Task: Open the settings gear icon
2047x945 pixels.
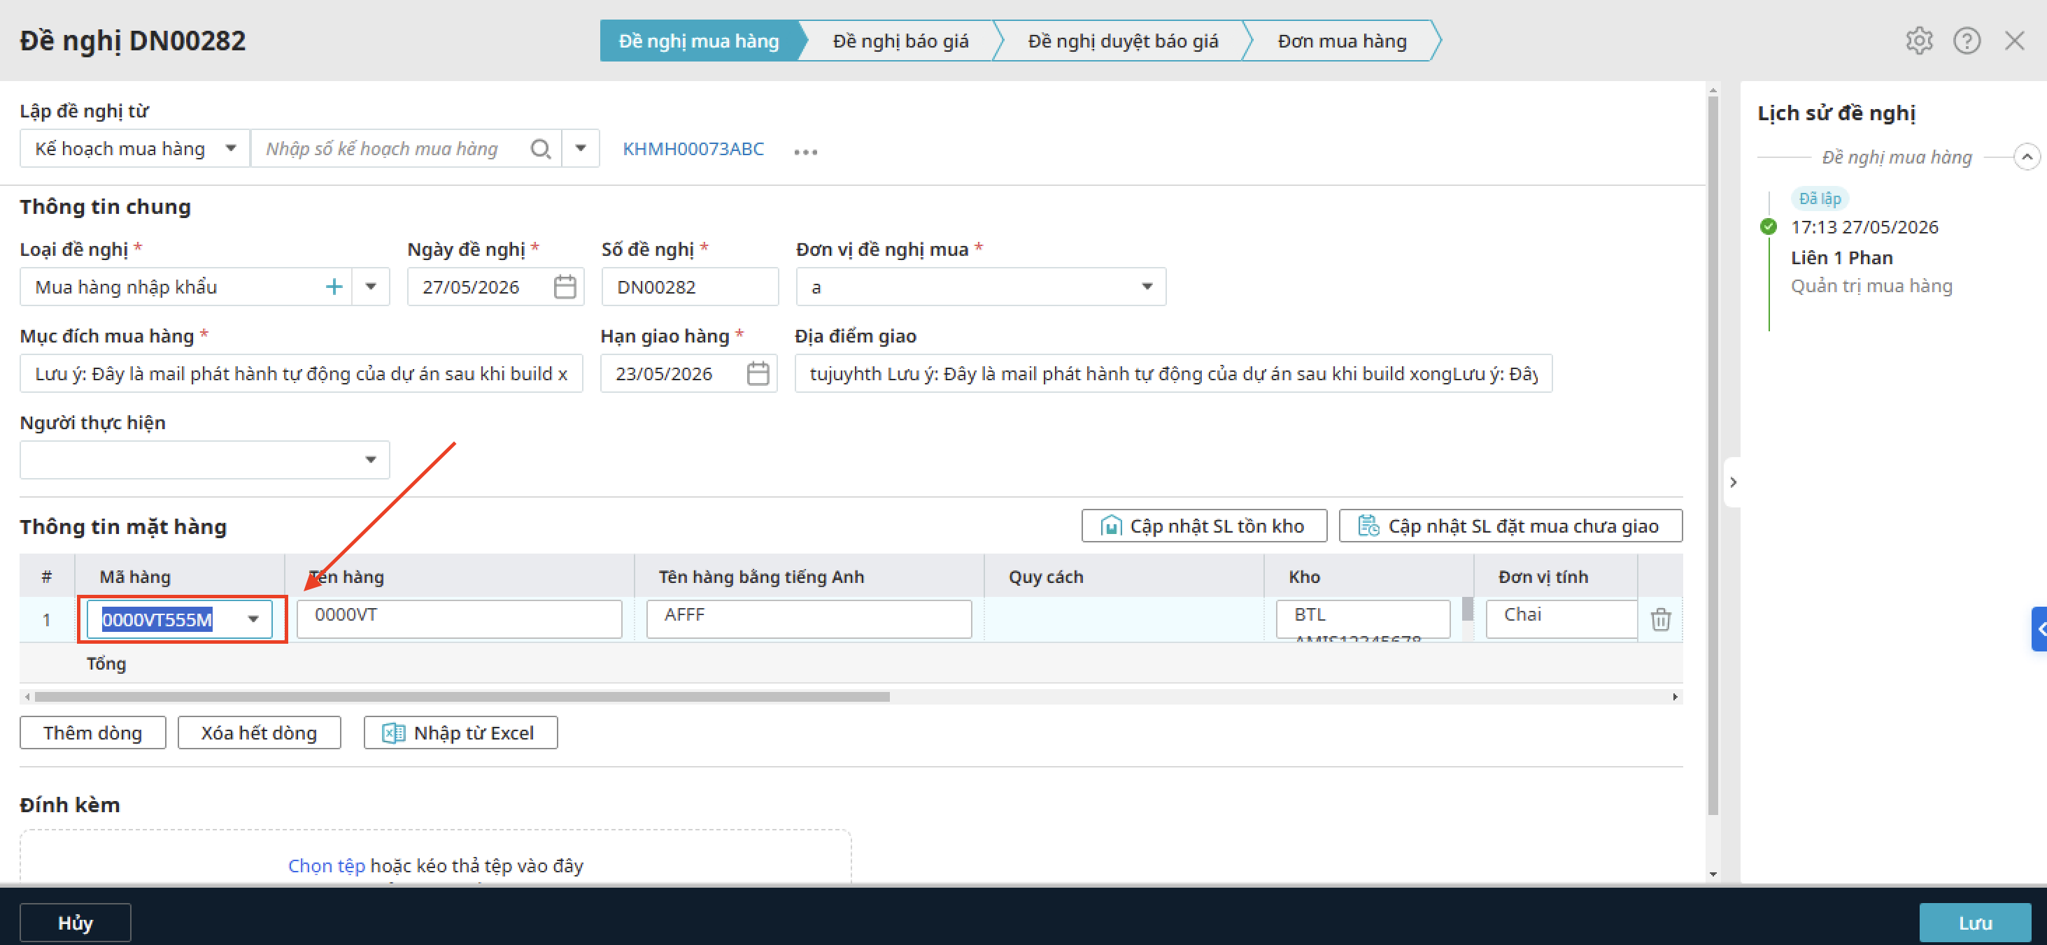Action: click(1918, 41)
